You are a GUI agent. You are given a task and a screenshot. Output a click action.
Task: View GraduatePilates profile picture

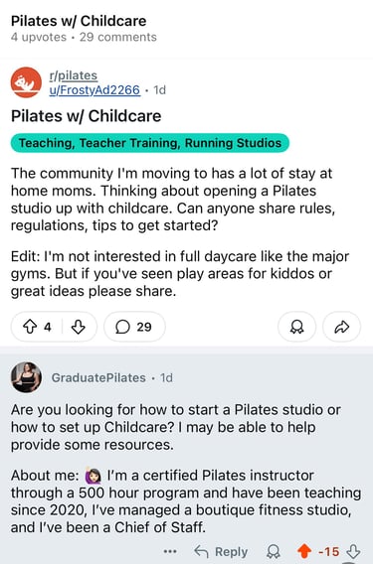26,377
